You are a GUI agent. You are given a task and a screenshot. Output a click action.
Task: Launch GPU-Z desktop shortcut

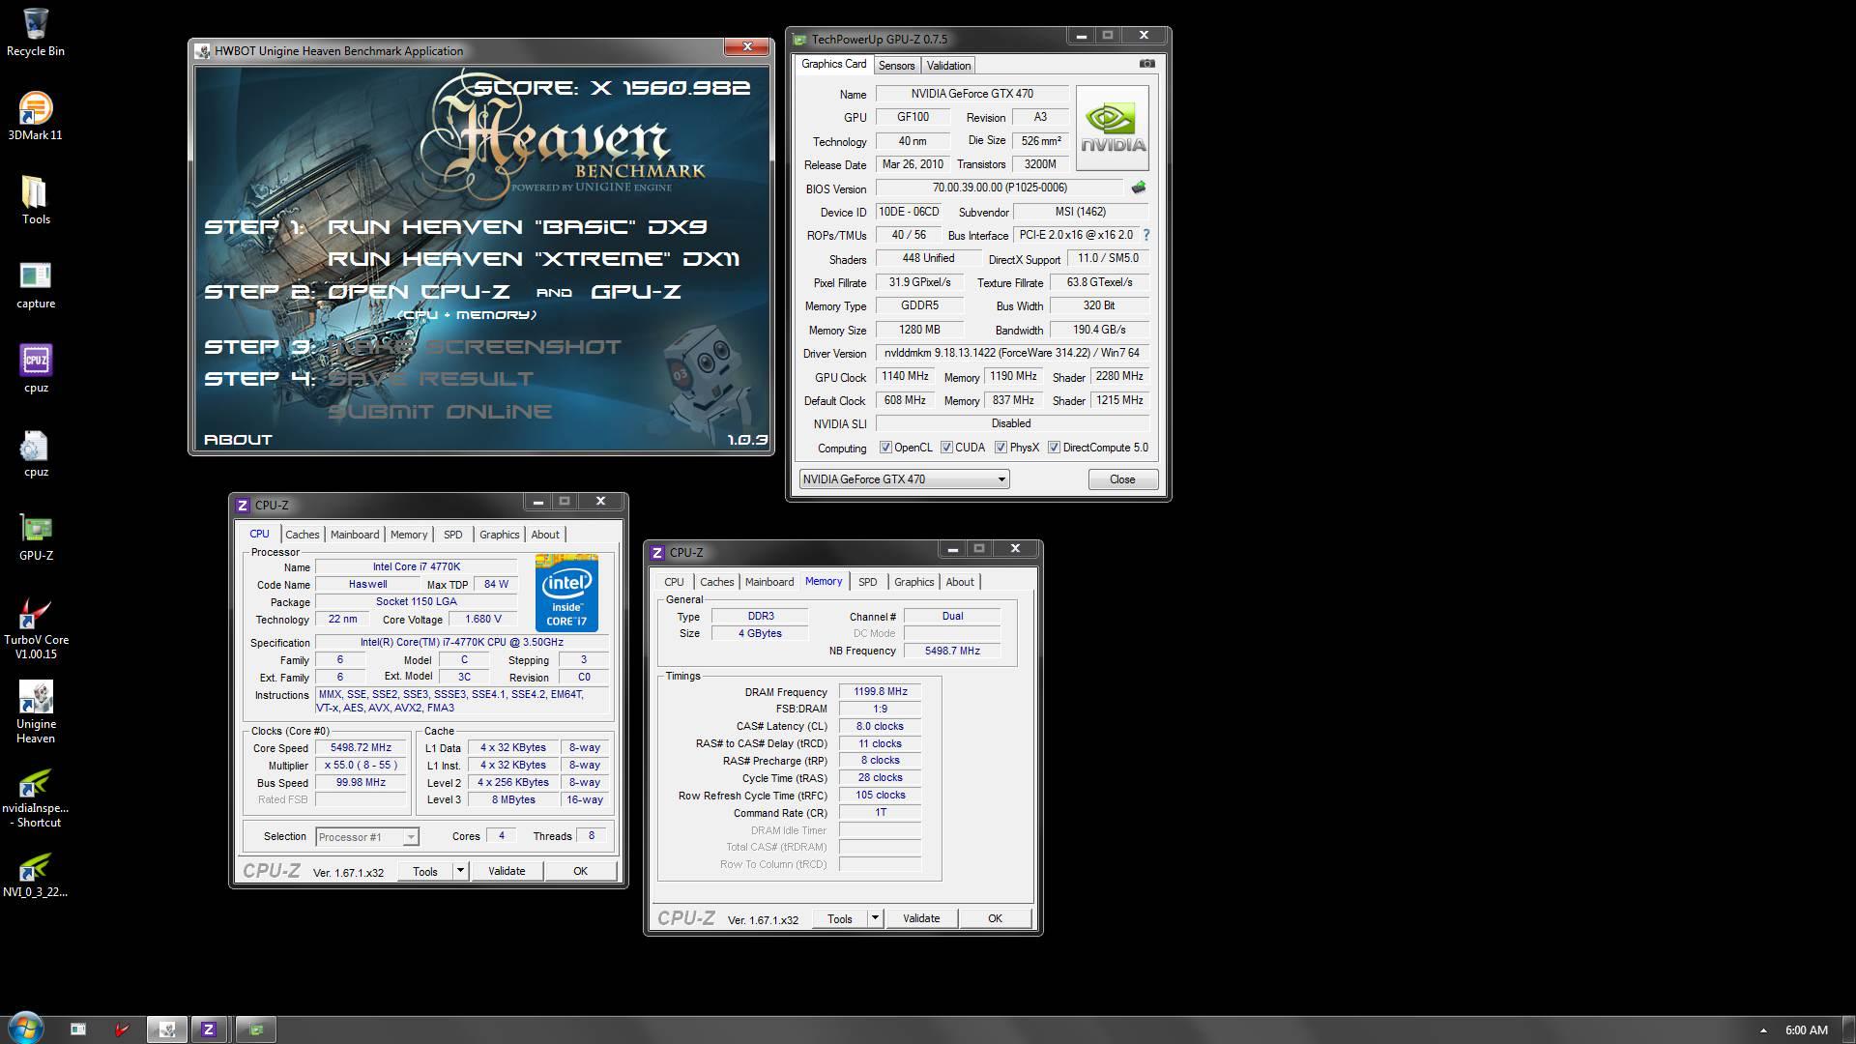(36, 536)
